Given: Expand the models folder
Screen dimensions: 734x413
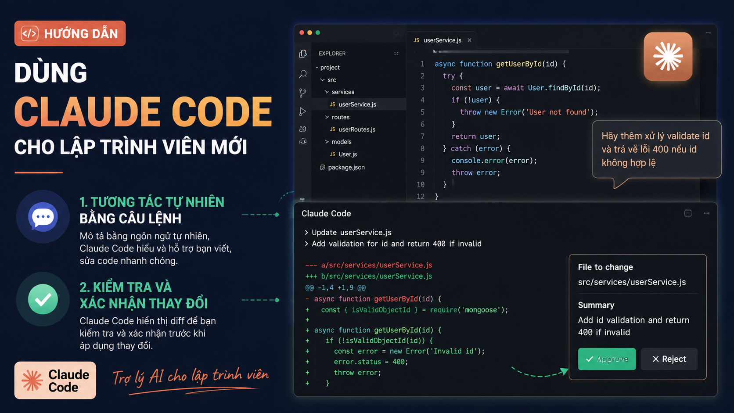Looking at the screenshot, I should click(327, 142).
